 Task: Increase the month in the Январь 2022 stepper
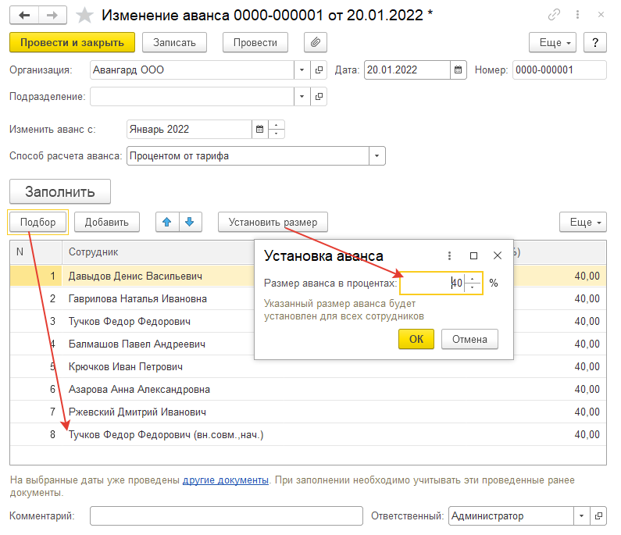click(276, 125)
